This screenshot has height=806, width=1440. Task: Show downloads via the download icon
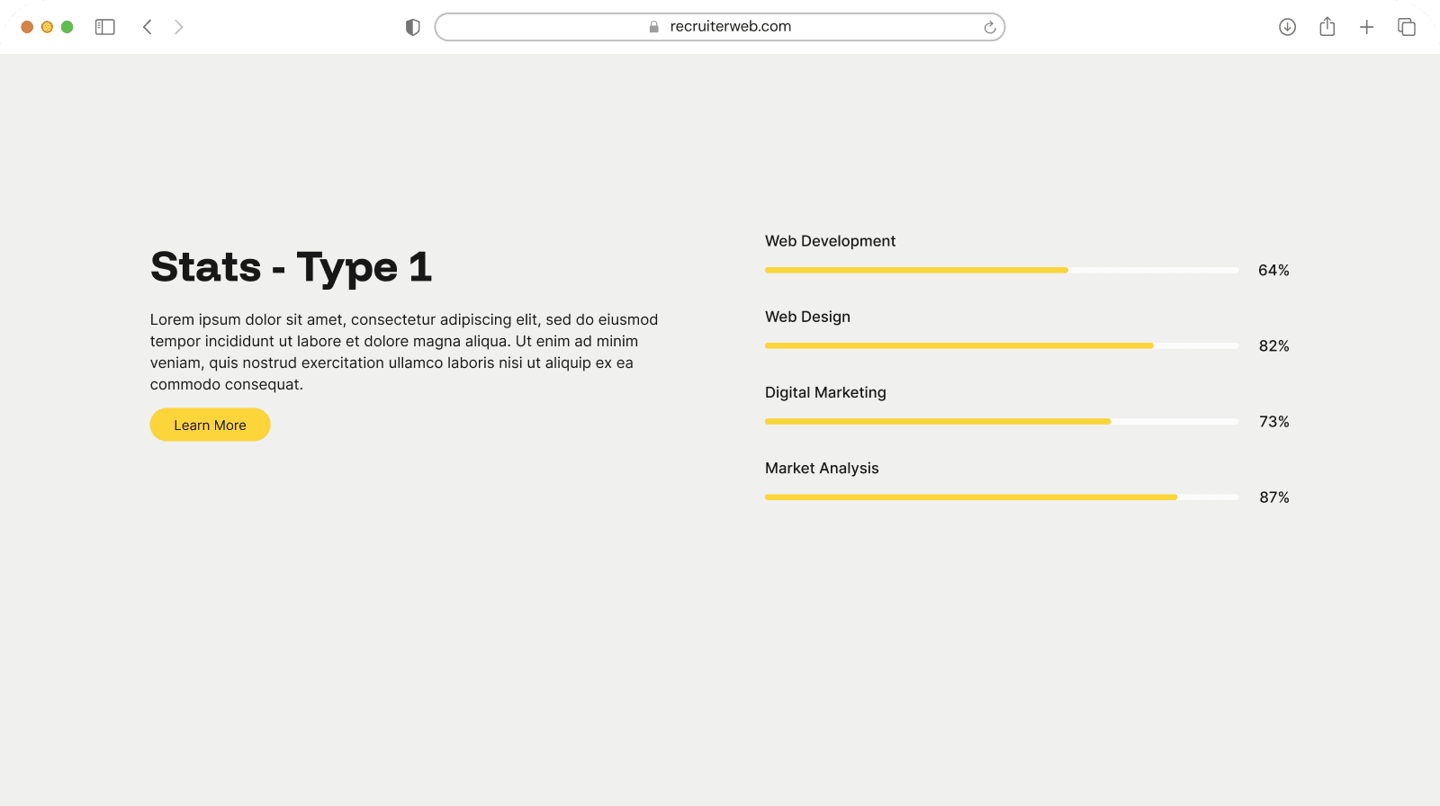(x=1287, y=27)
